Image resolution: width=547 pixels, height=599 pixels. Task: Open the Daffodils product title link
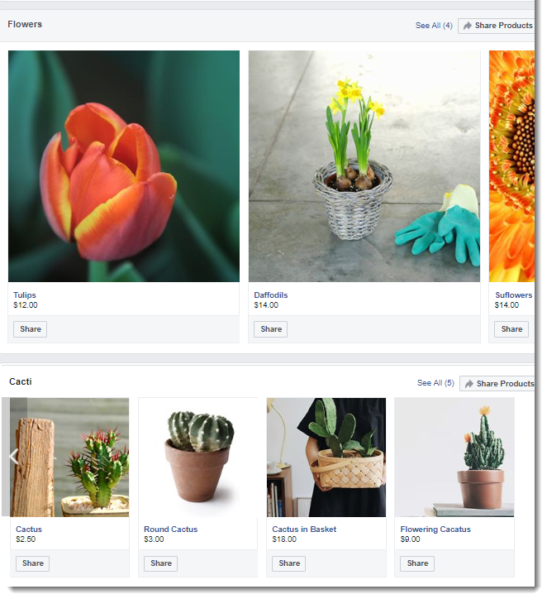271,295
